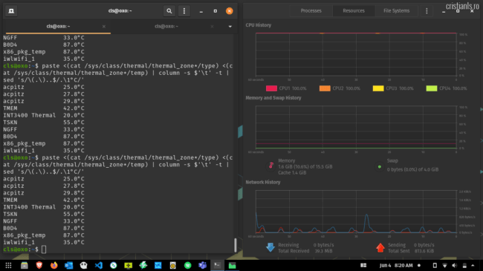The image size is (483, 271).
Task: Click the Wi-Fi network tray icon
Action: click(445, 266)
